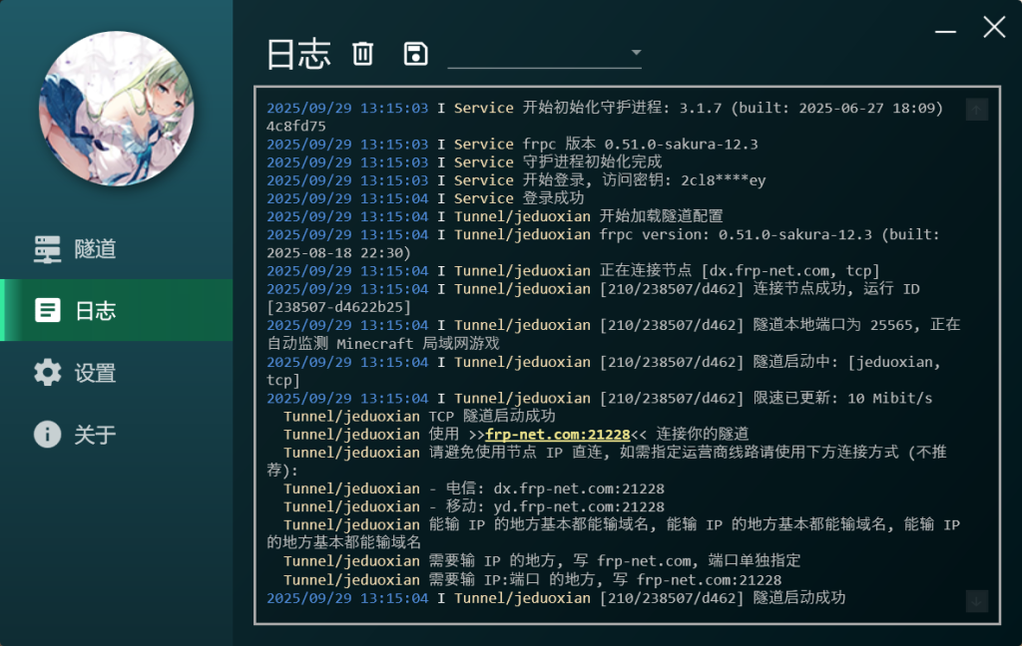
Task: Open the 隧道 tab label
Action: pyautogui.click(x=96, y=249)
